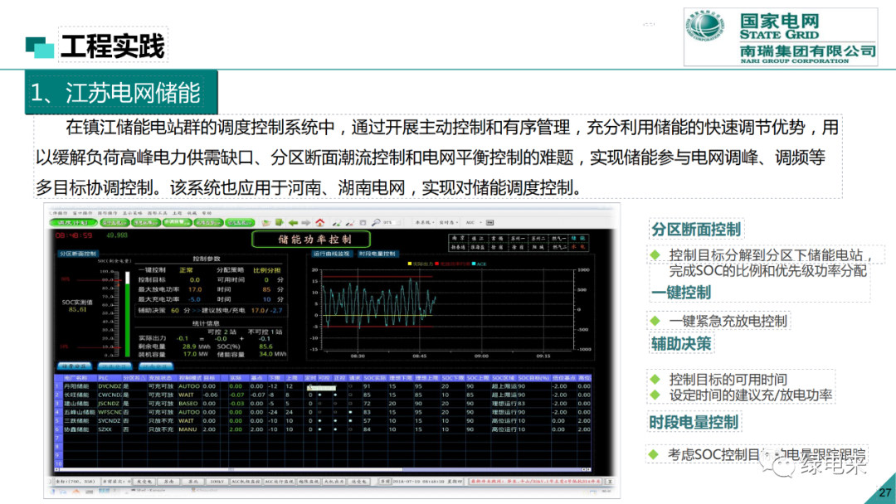Open the 显示策略 menu
Screen dimensions: 896x504
(x=133, y=213)
